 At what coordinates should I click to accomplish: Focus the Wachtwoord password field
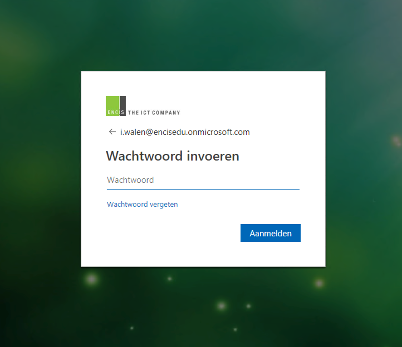(x=203, y=180)
